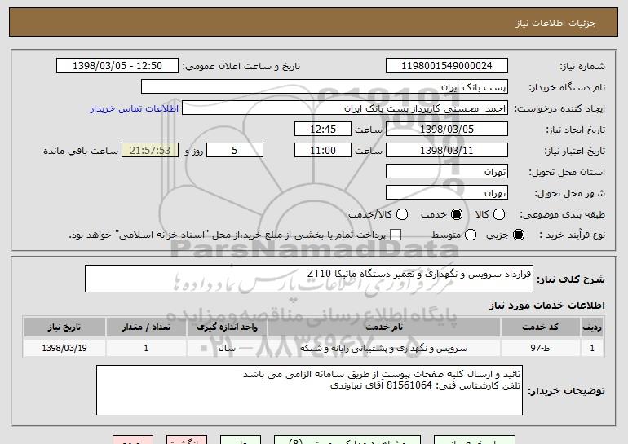Screen dimensions: 628x444
Task: Click the تاریخ نیاز column header
Action: (64, 328)
